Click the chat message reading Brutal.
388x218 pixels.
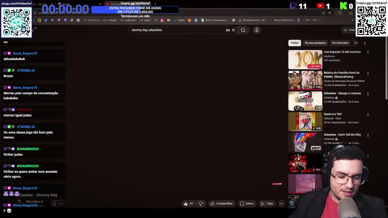point(8,76)
